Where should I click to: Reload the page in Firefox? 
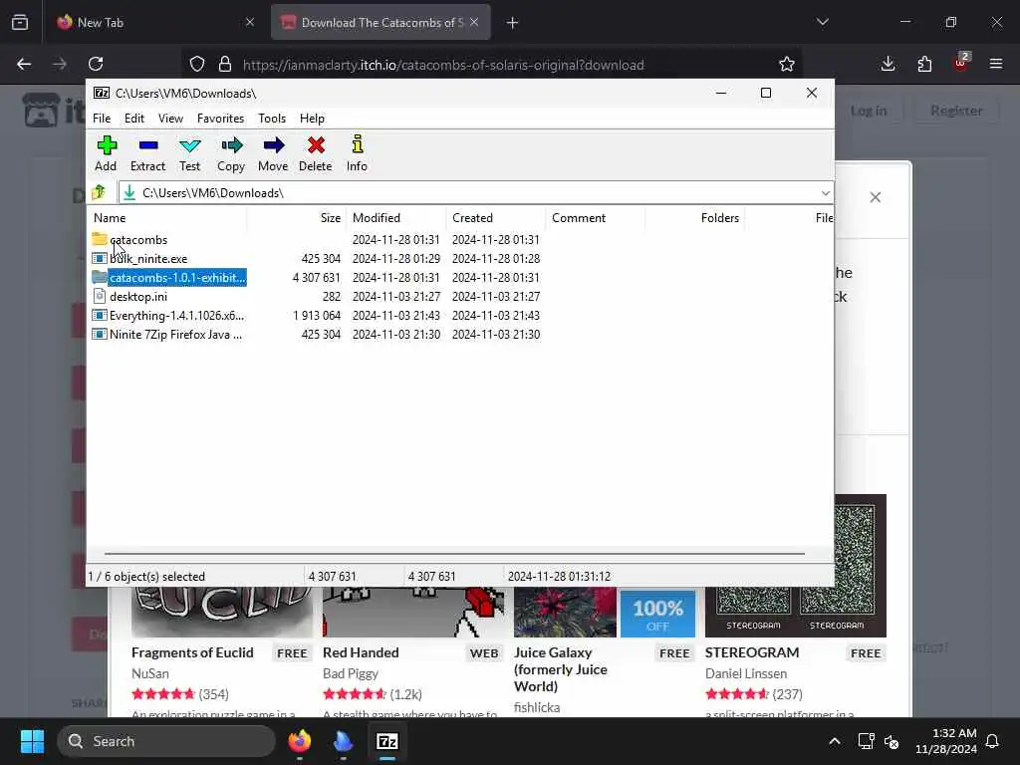(x=96, y=64)
